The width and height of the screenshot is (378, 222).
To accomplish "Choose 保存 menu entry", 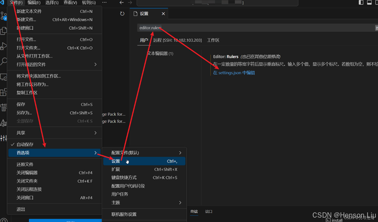I will [x=55, y=104].
